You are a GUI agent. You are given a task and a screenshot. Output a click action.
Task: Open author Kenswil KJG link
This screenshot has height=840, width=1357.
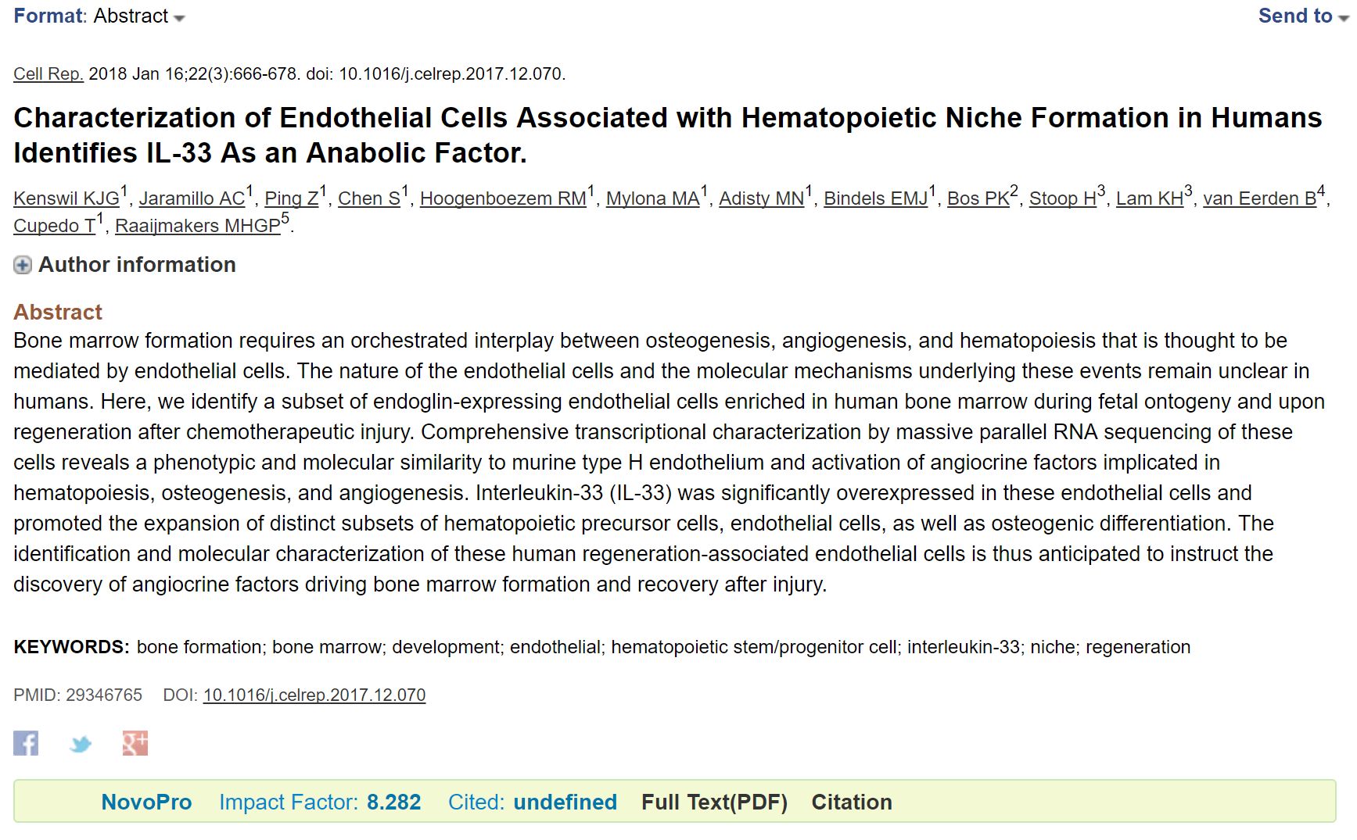coord(66,198)
